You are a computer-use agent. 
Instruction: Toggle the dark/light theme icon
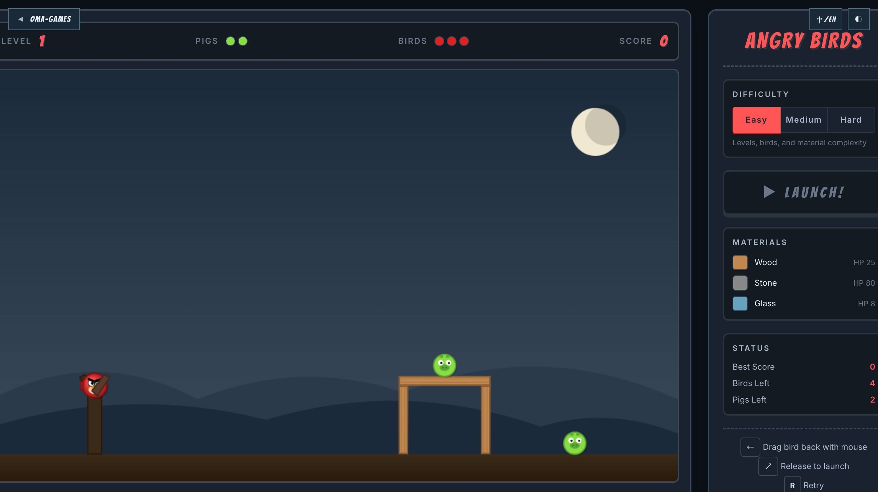(x=858, y=19)
